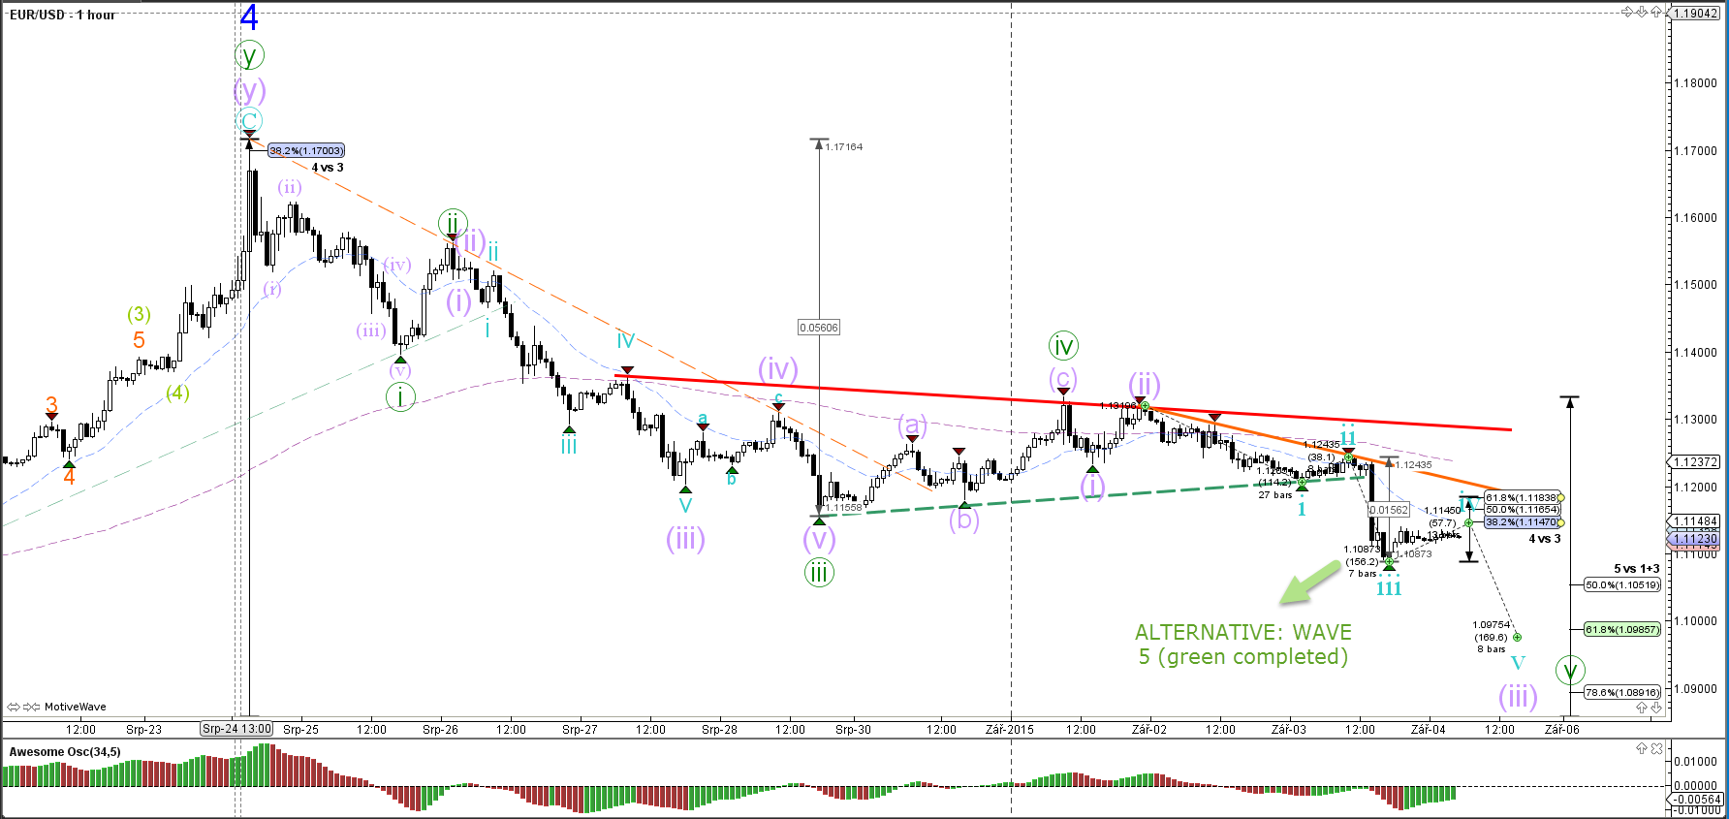The image size is (1729, 819).
Task: Click the down-arrow icon below the 78.6% label
Action: [1656, 708]
